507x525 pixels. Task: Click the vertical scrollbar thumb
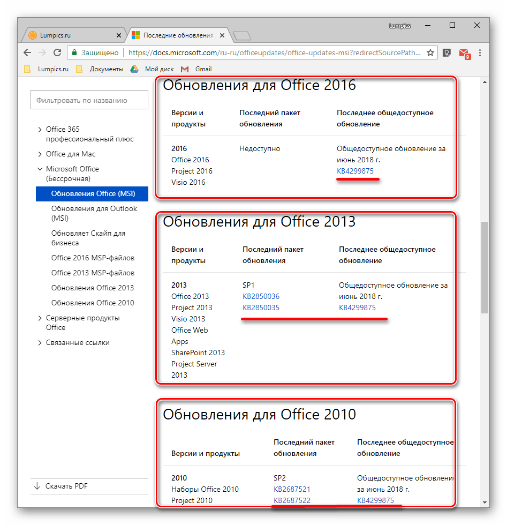(485, 267)
